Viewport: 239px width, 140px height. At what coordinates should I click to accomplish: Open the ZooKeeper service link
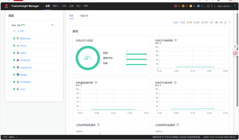pyautogui.click(x=25, y=82)
